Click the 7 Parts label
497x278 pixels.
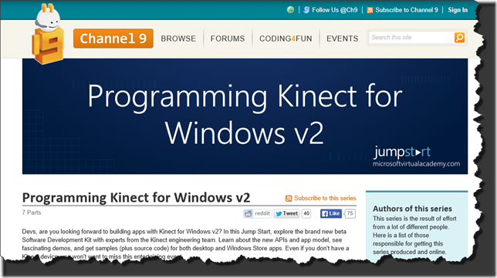(x=32, y=213)
